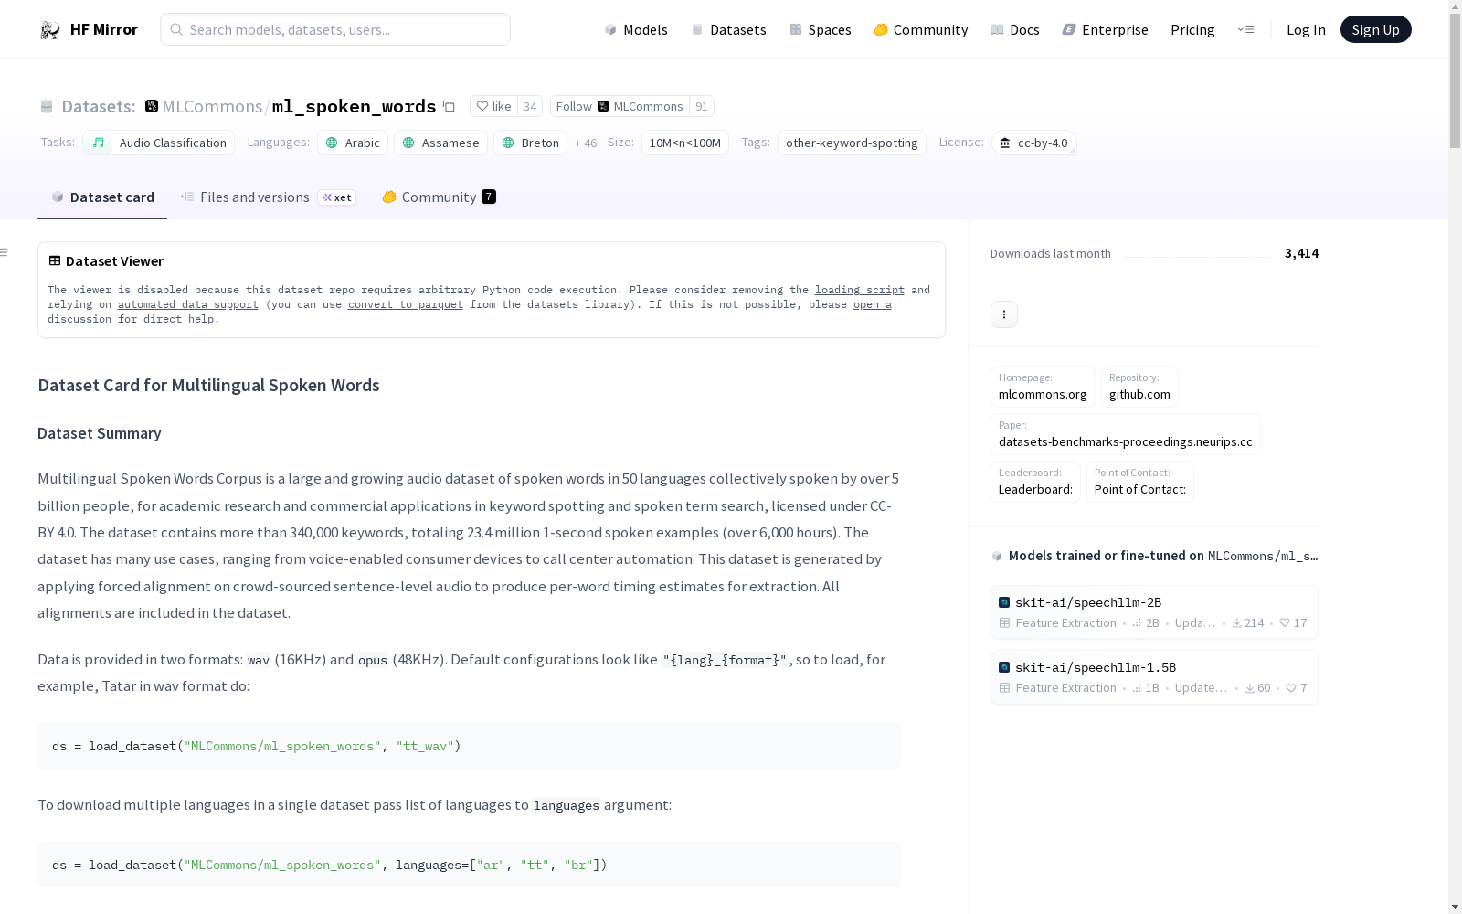
Task: Open the followers count 91
Action: click(702, 106)
